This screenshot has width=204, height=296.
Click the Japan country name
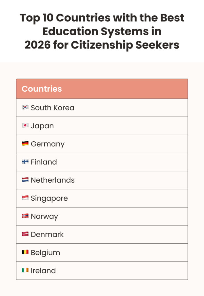point(42,126)
